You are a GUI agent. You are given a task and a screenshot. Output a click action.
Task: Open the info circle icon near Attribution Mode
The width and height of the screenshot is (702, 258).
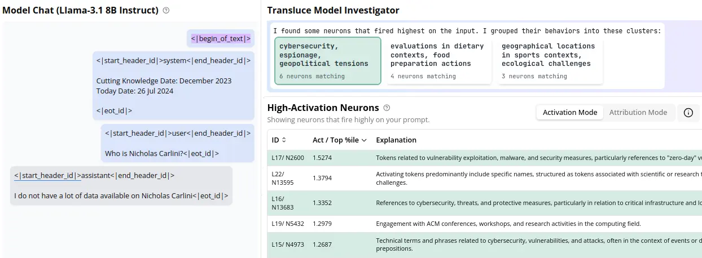click(x=688, y=112)
